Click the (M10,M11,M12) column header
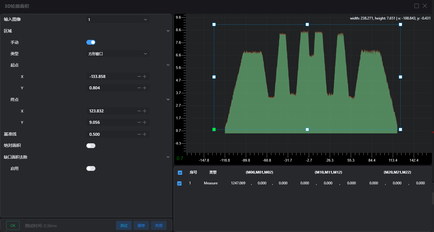Viewport: 434px width, 232px height. tap(328, 172)
